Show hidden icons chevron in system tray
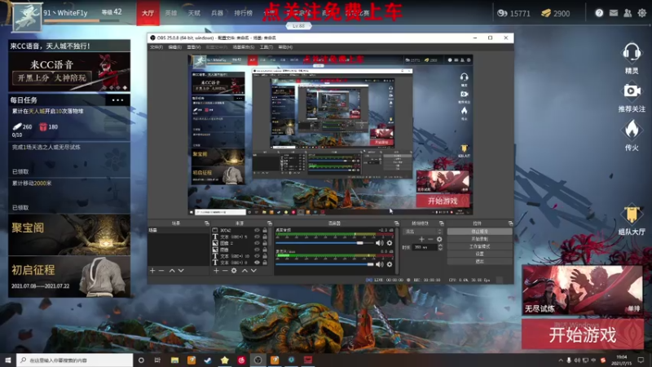 [560, 360]
